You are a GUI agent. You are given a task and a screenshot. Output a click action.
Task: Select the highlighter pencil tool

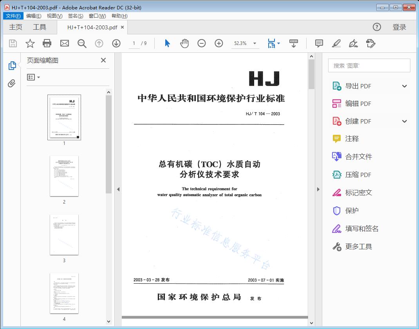coord(336,43)
